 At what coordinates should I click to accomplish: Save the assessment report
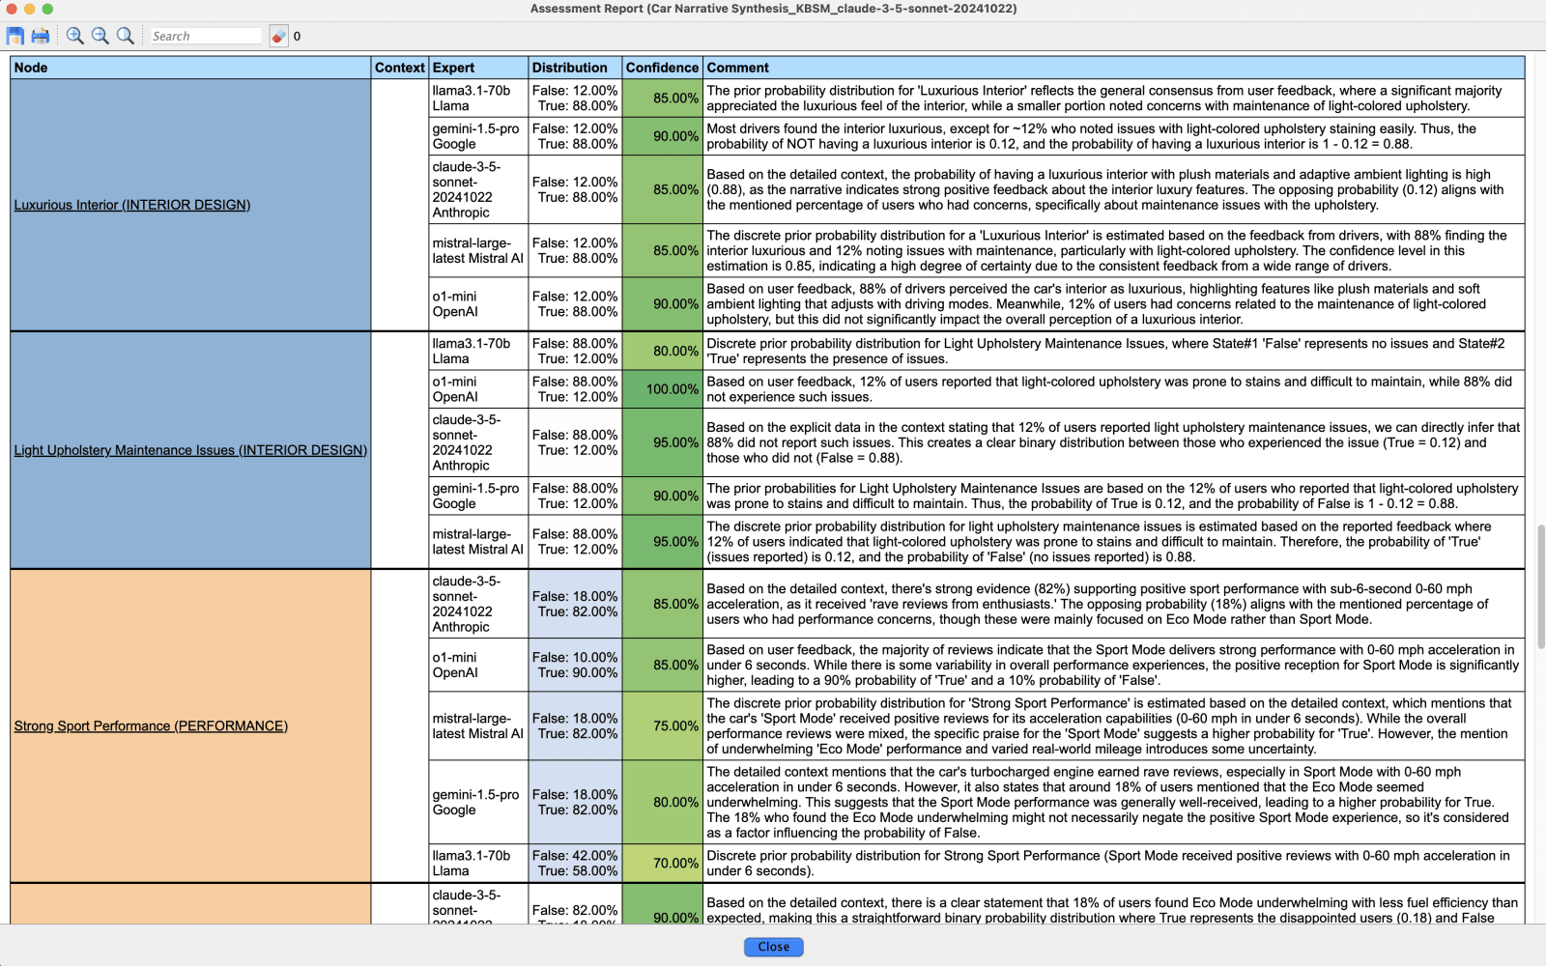pyautogui.click(x=14, y=35)
